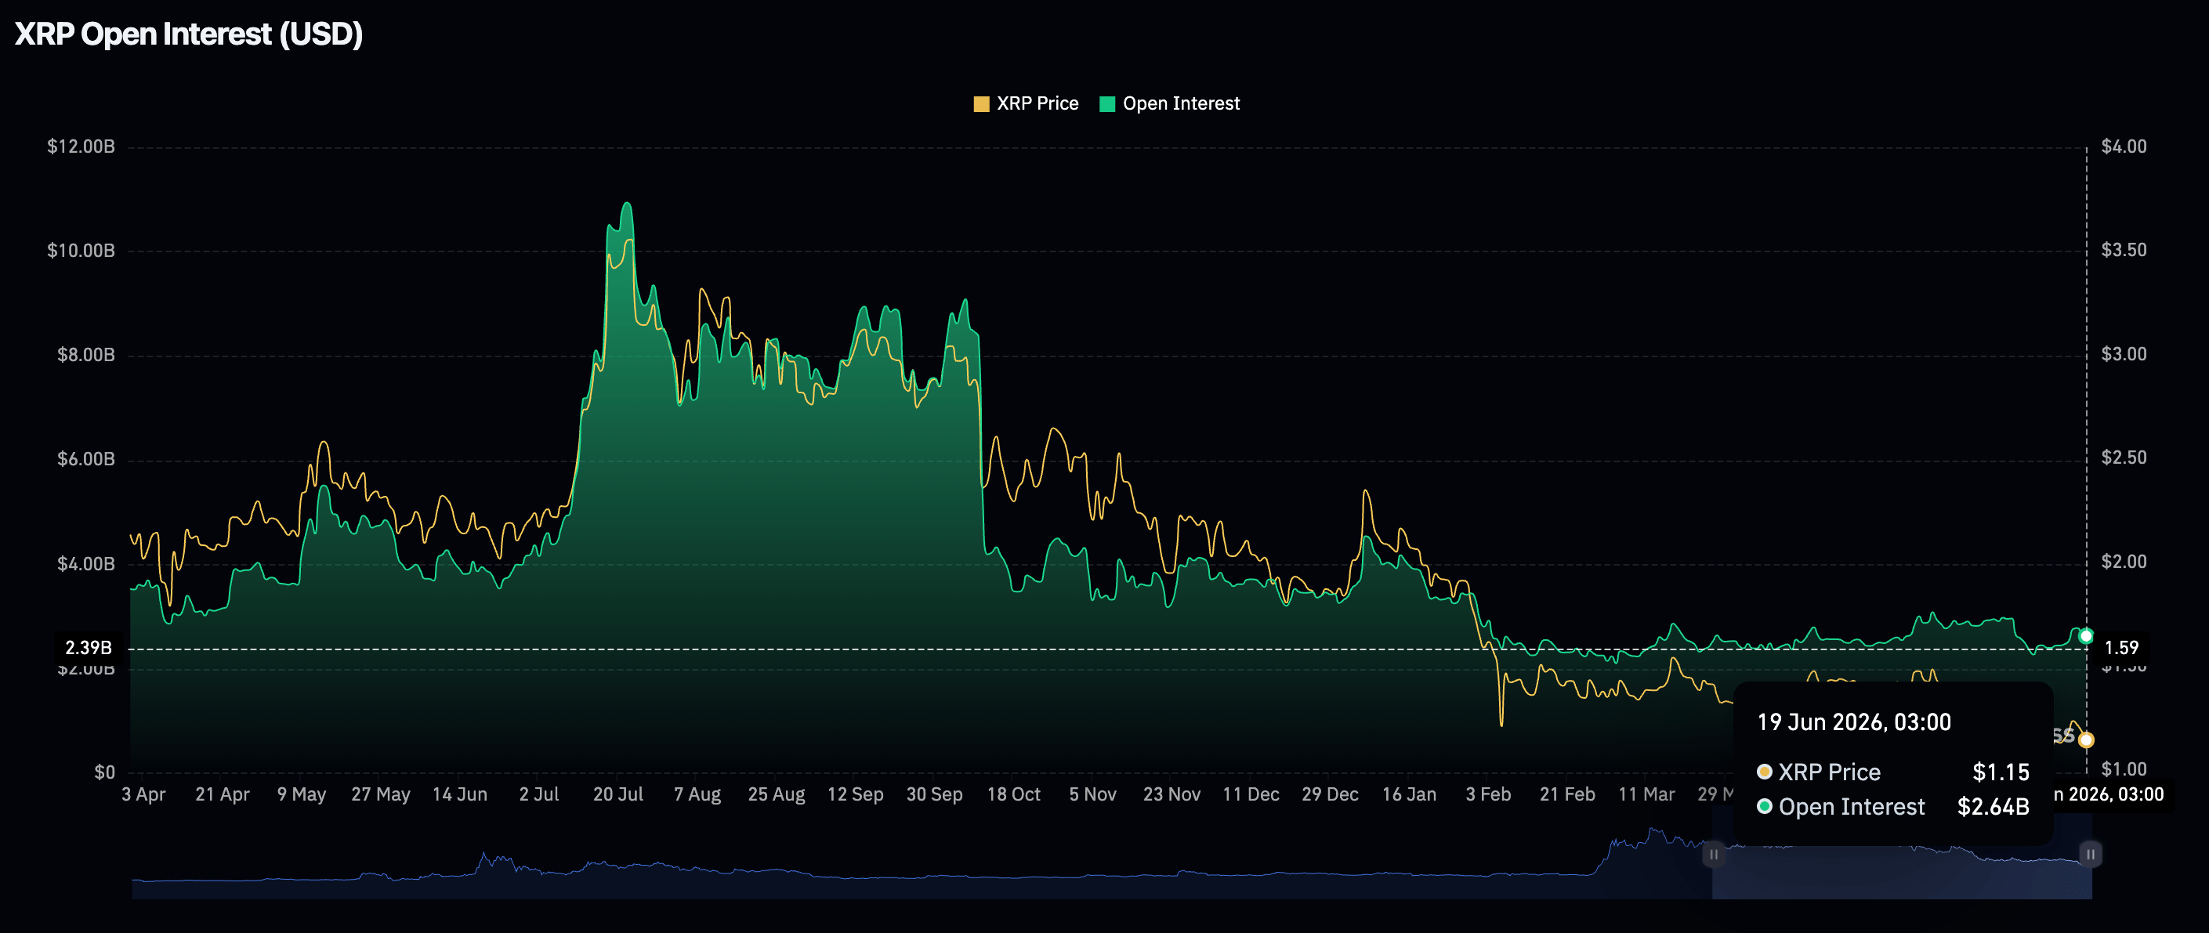Viewport: 2209px width, 933px height.
Task: Click the $2.50 right price axis label
Action: 2124,458
